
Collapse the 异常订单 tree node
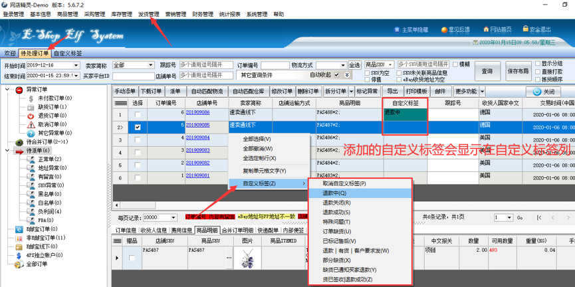pos(8,90)
